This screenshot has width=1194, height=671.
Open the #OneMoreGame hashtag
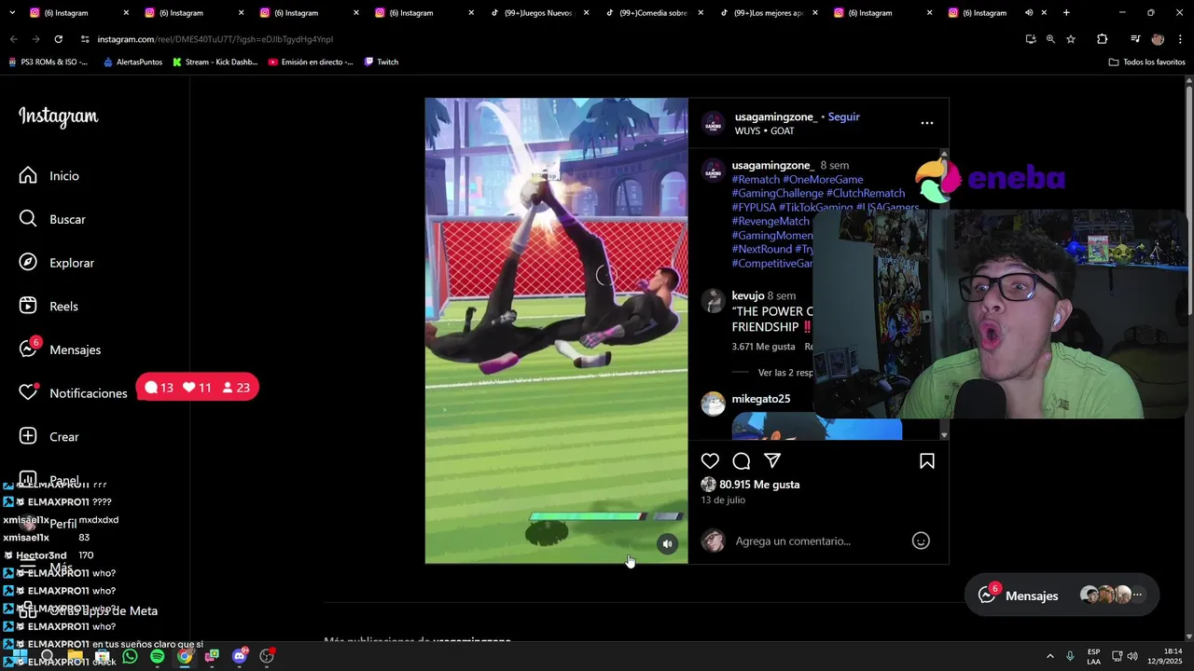pos(823,179)
